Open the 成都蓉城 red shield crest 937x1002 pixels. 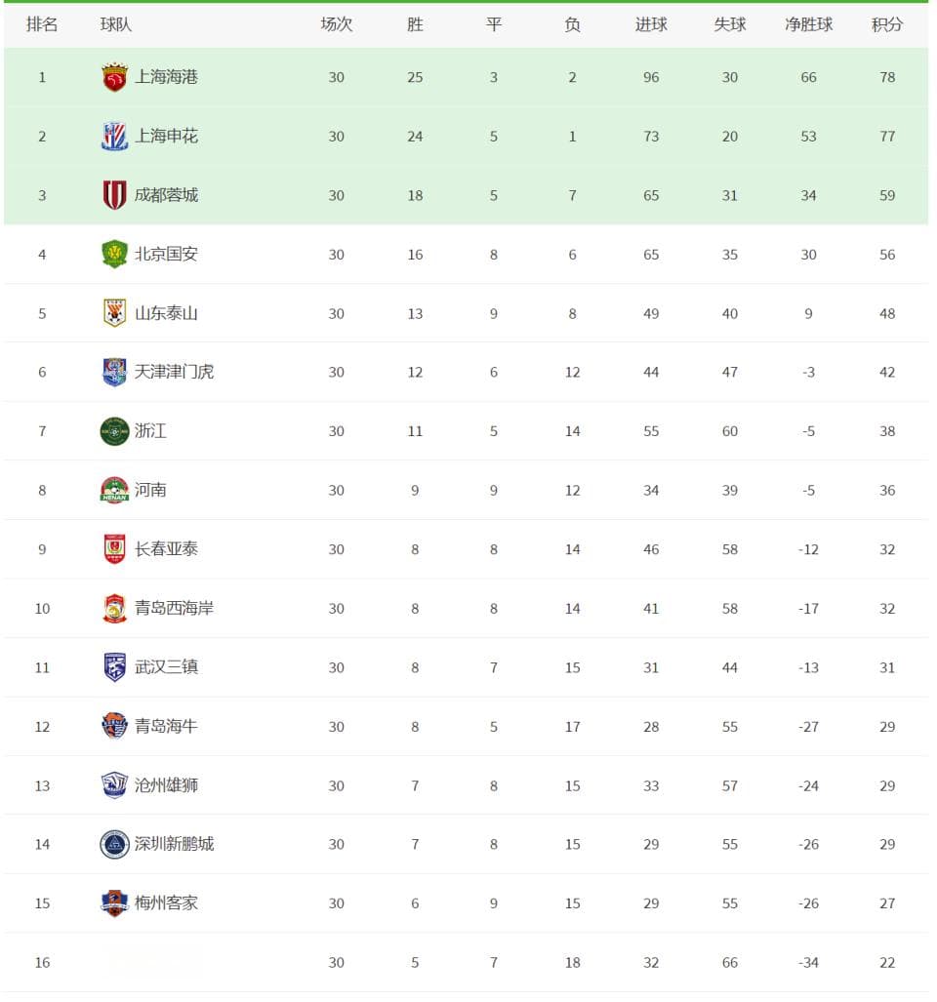(x=114, y=195)
